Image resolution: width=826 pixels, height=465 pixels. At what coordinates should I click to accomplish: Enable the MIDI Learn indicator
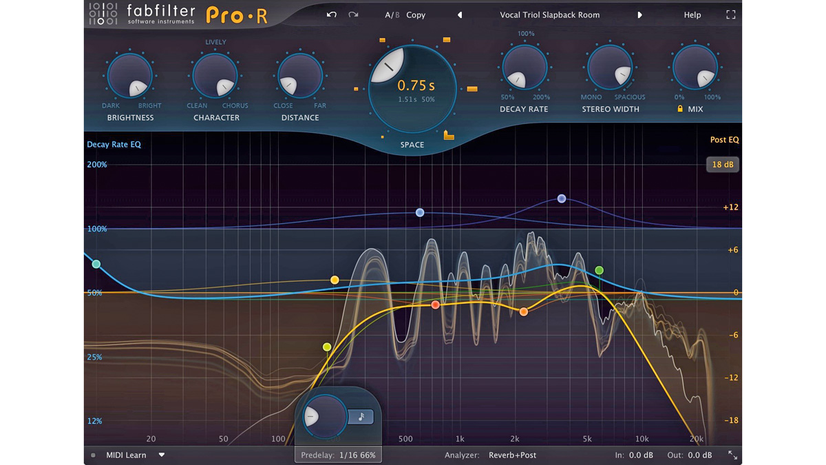click(x=94, y=455)
